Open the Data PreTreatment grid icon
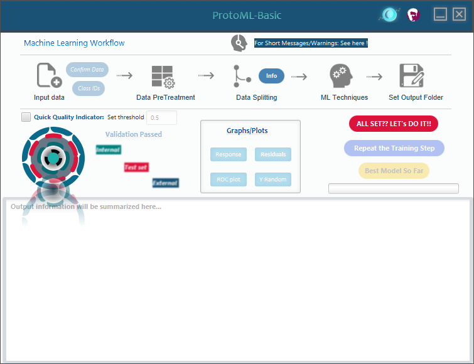 [163, 77]
